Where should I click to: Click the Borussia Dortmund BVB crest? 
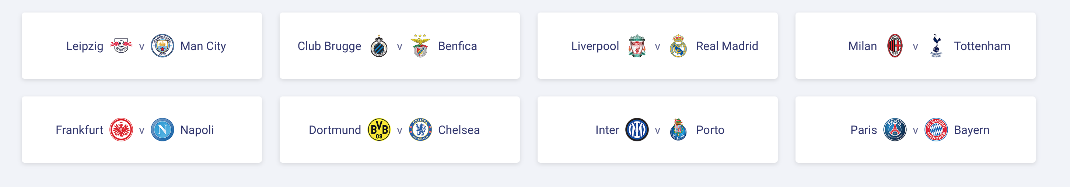[x=379, y=130]
